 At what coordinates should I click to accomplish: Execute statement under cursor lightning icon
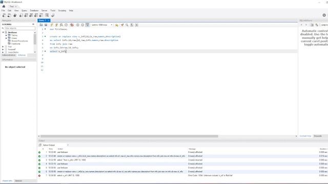click(x=56, y=25)
